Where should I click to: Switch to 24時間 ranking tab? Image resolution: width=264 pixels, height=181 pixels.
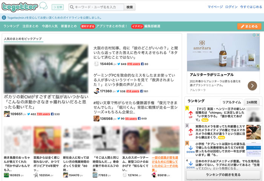(252, 102)
